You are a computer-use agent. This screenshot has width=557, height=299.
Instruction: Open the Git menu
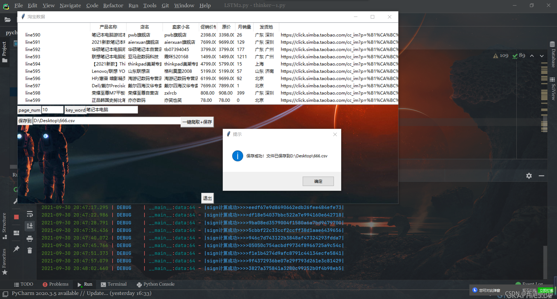coord(165,6)
